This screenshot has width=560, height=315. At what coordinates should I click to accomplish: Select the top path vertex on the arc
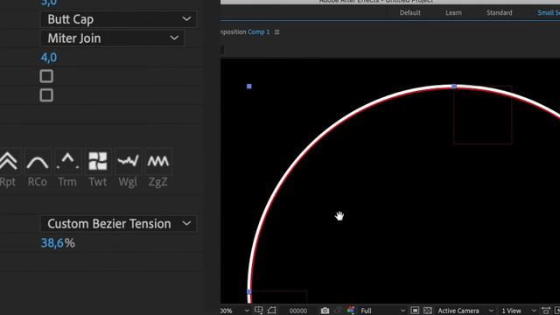point(454,86)
